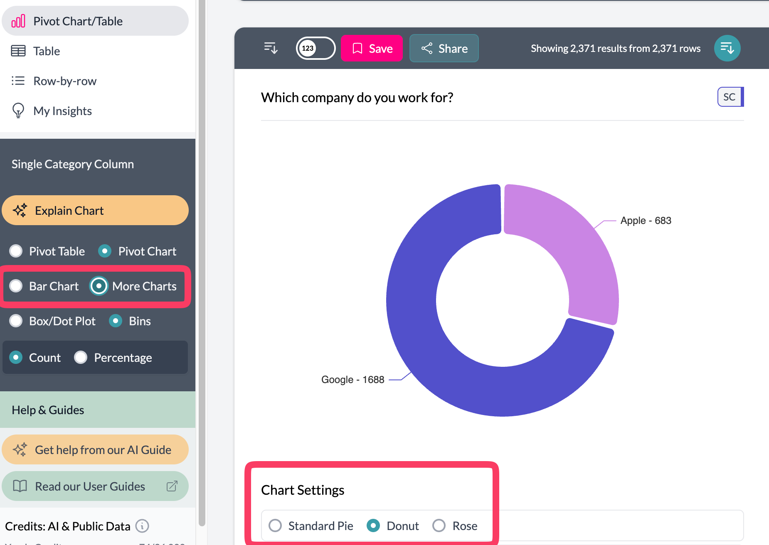
Task: Click the lightbulb My Insights icon
Action: click(x=18, y=110)
